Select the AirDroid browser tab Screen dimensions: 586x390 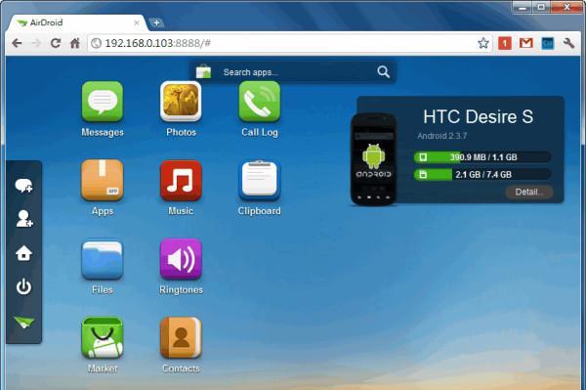(76, 22)
